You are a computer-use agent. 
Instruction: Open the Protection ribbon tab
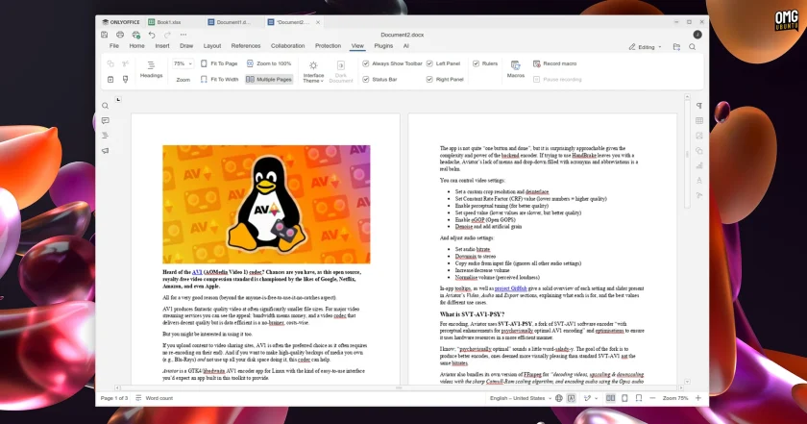pos(328,46)
